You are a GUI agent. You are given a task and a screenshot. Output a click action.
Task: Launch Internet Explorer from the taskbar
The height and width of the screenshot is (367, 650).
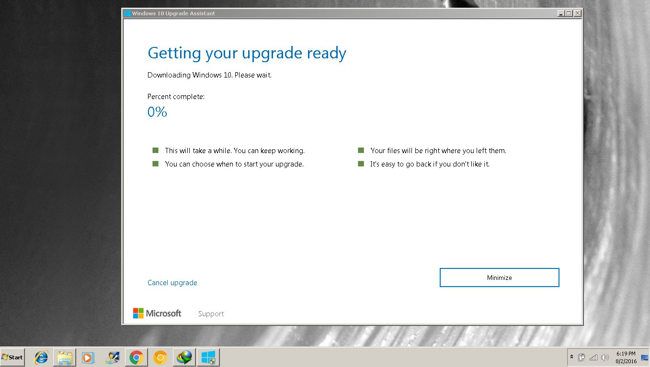coord(41,357)
